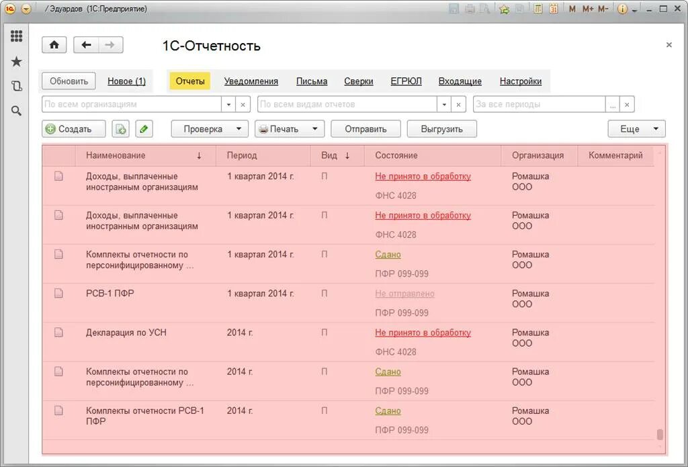Open the report type filter dropdown arrow
Image resolution: width=688 pixels, height=467 pixels.
coord(444,104)
